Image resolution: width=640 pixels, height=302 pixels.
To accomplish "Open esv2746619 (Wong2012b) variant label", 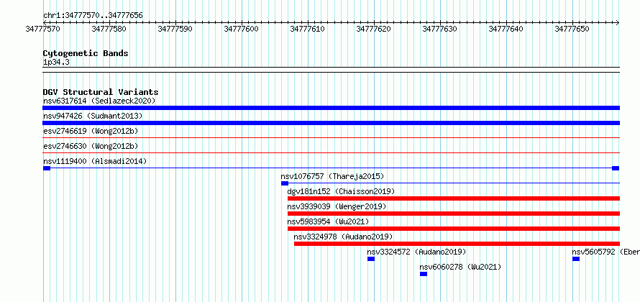I will [x=91, y=131].
